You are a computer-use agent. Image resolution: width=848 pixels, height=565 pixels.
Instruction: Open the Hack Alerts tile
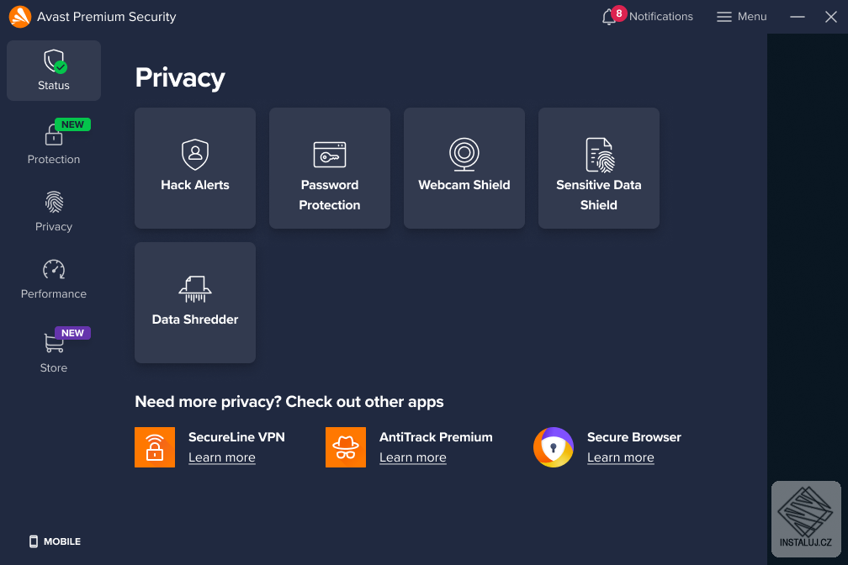(x=195, y=168)
